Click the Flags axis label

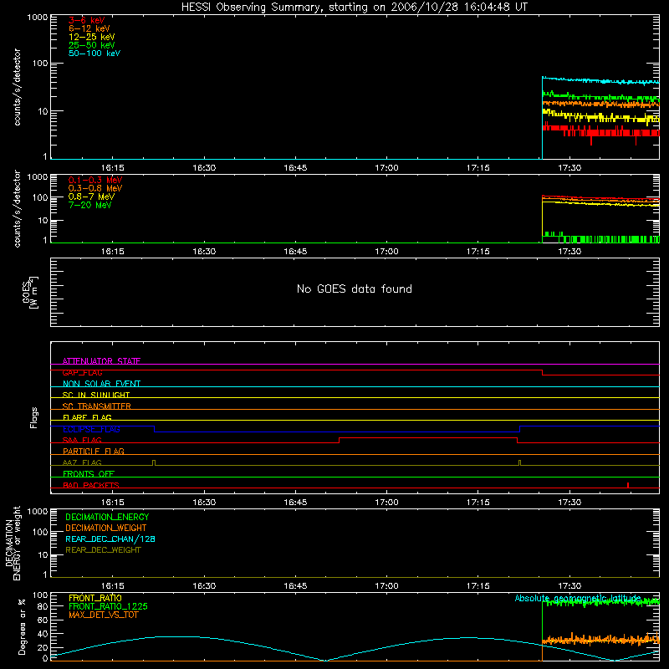[33, 417]
